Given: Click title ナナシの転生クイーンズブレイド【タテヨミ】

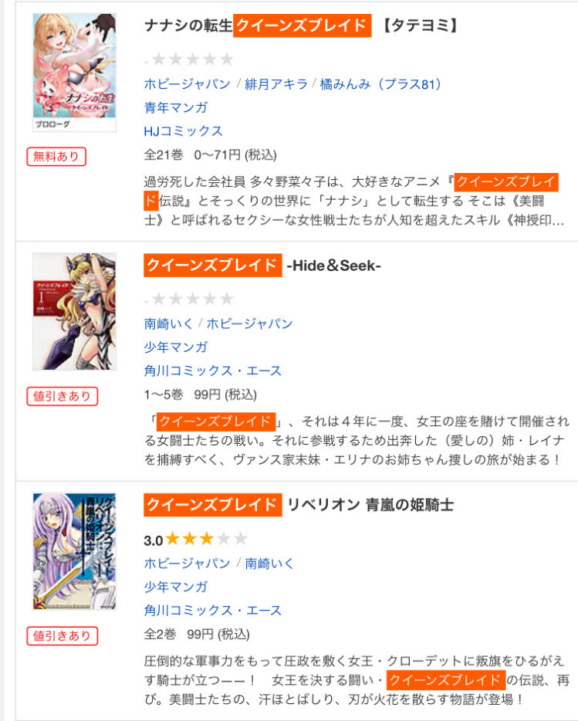Looking at the screenshot, I should coord(301,25).
